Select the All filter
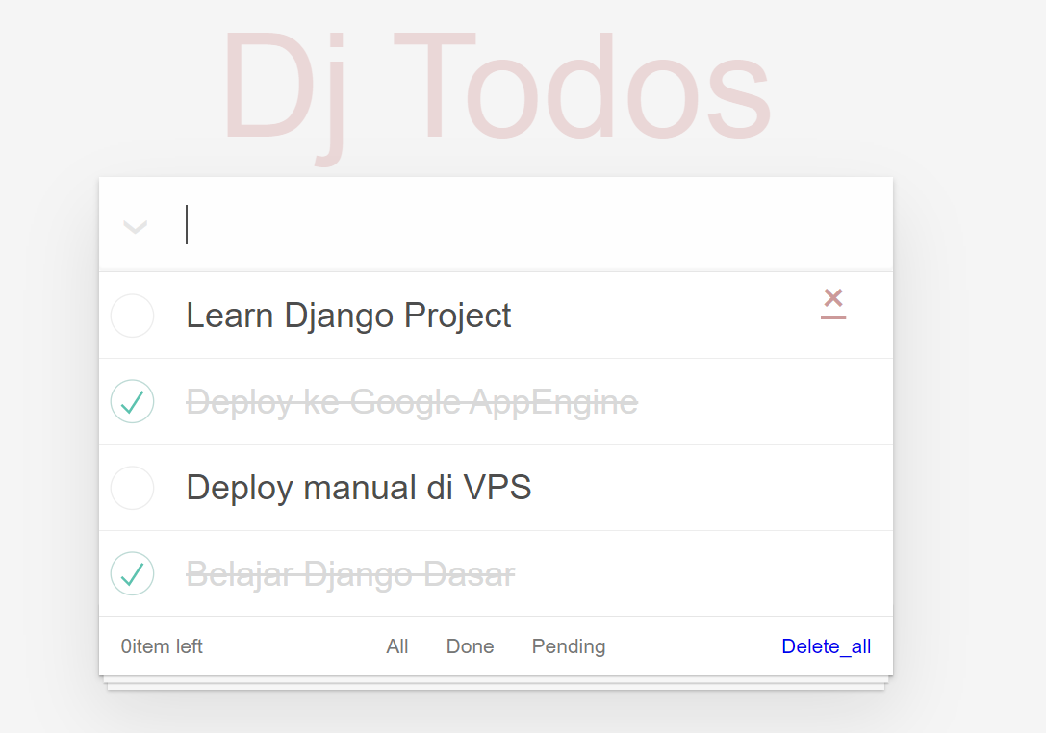Image resolution: width=1046 pixels, height=733 pixels. point(396,645)
